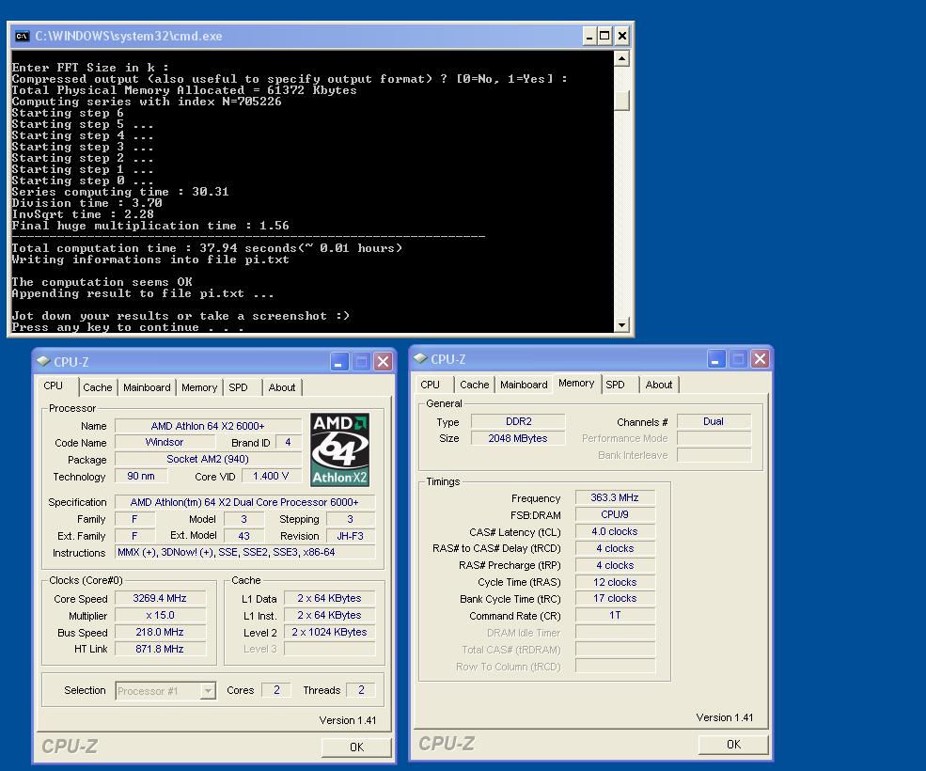The width and height of the screenshot is (926, 771).
Task: Click the Brand ID value 4
Action: tap(289, 443)
